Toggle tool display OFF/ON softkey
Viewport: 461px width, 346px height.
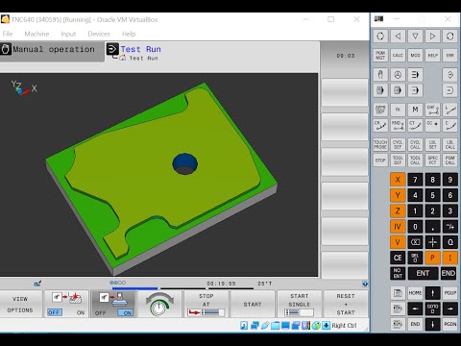click(113, 304)
